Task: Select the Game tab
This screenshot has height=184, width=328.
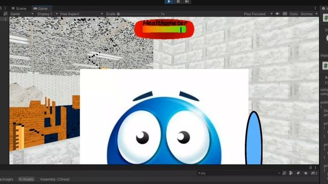Action: [40, 9]
